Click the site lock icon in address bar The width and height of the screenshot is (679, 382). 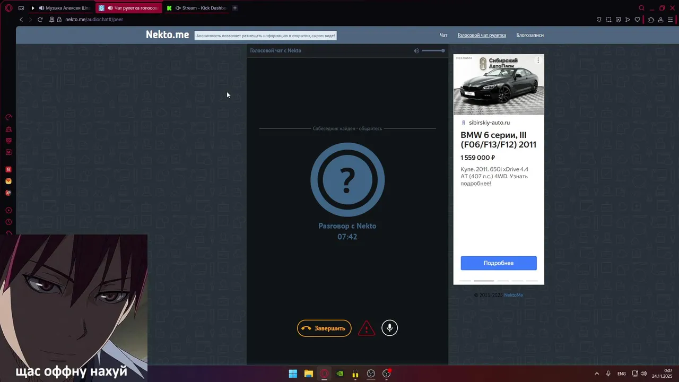[59, 20]
